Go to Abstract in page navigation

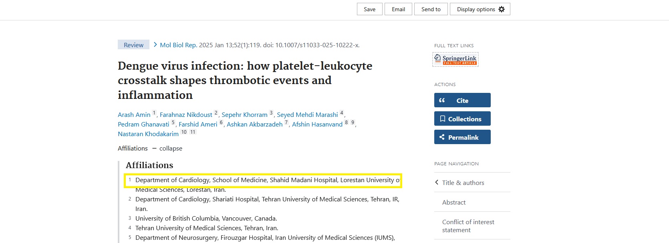tap(453, 203)
